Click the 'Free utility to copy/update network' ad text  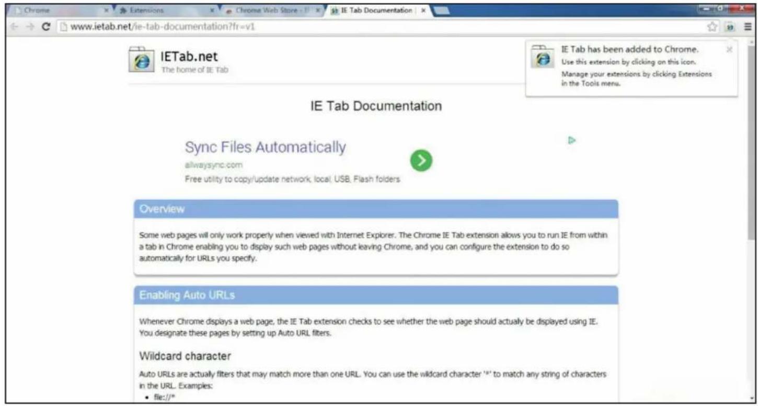tap(293, 179)
